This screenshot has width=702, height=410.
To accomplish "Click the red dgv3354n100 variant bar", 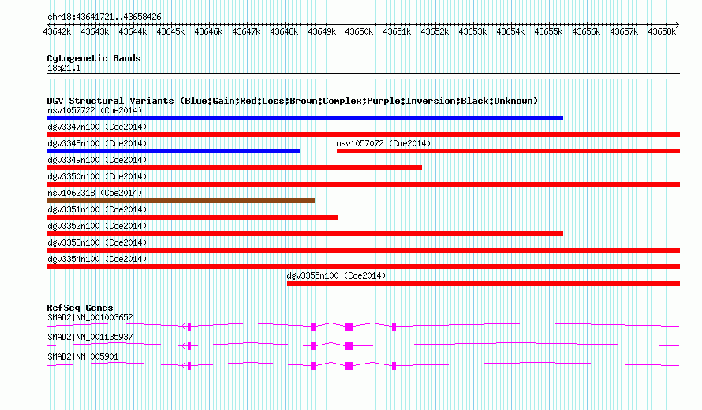I will pos(363,267).
